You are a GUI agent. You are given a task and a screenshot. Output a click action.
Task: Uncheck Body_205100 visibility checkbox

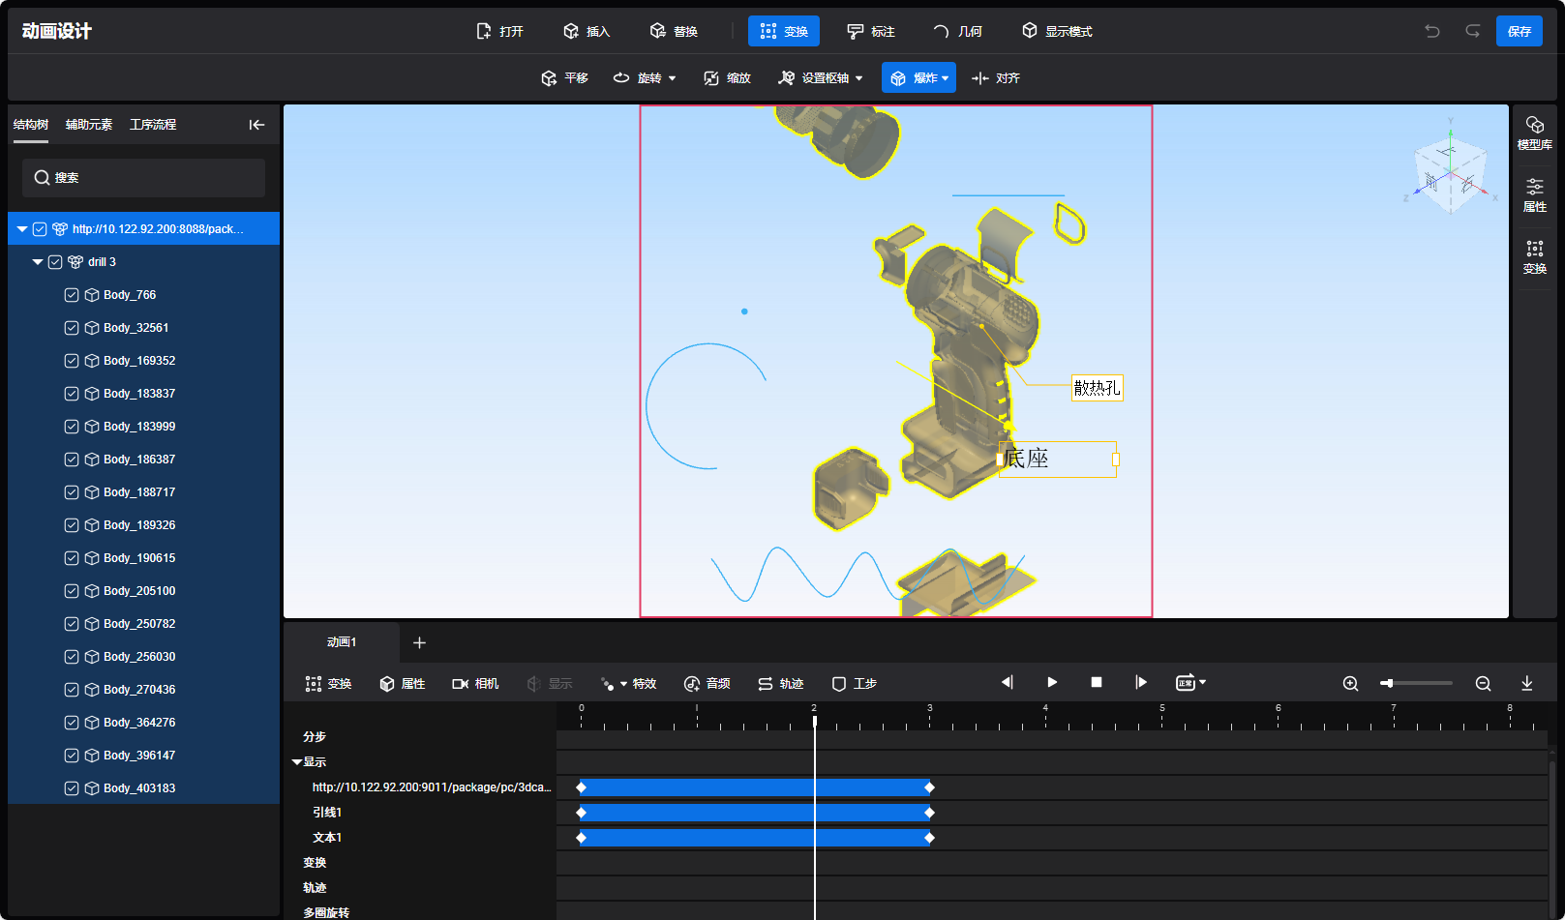pos(72,591)
